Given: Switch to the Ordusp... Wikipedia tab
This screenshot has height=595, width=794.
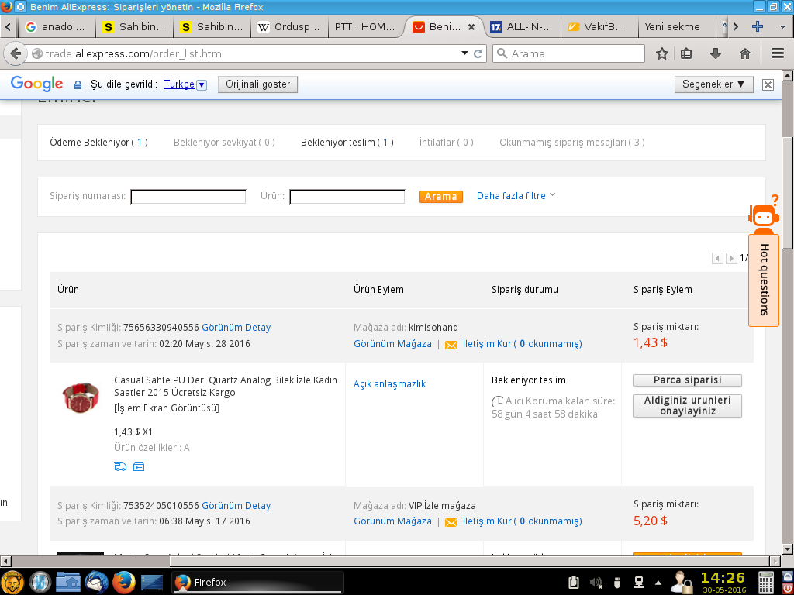Looking at the screenshot, I should pos(289,27).
